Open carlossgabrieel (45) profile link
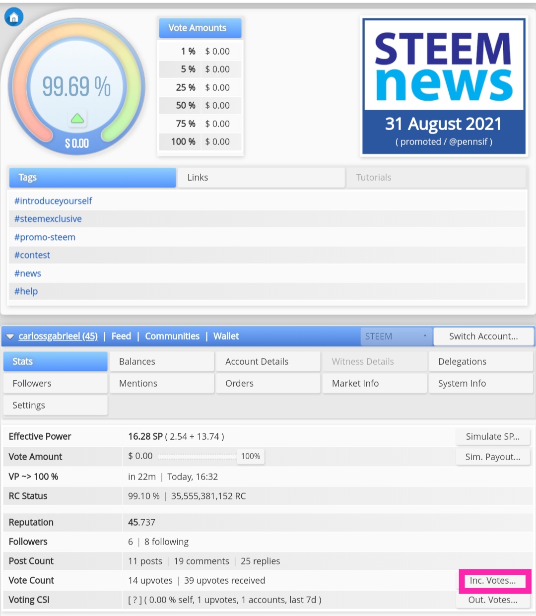This screenshot has height=616, width=536. coord(58,336)
